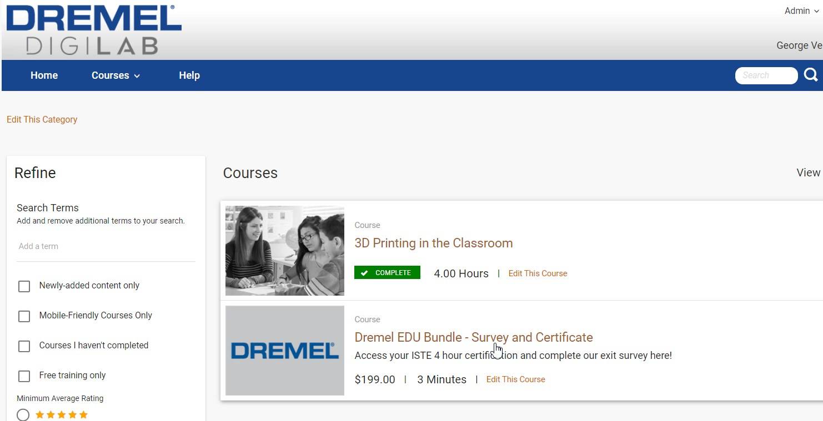
Task: Open Help in the navigation bar
Action: (189, 75)
